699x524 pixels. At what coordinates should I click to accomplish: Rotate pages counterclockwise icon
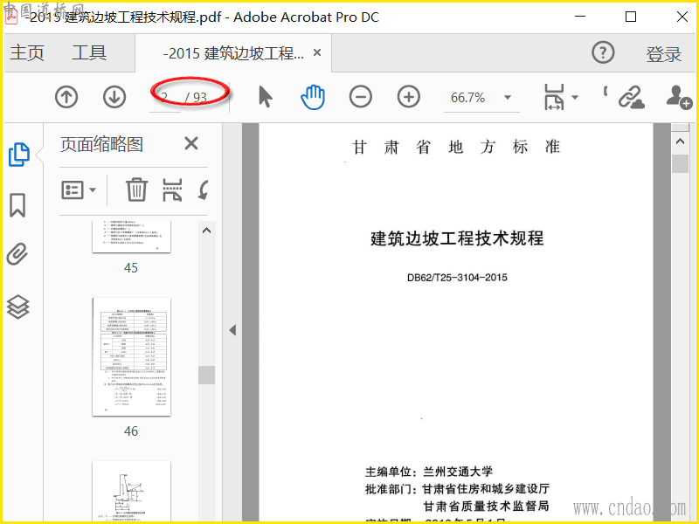point(203,190)
